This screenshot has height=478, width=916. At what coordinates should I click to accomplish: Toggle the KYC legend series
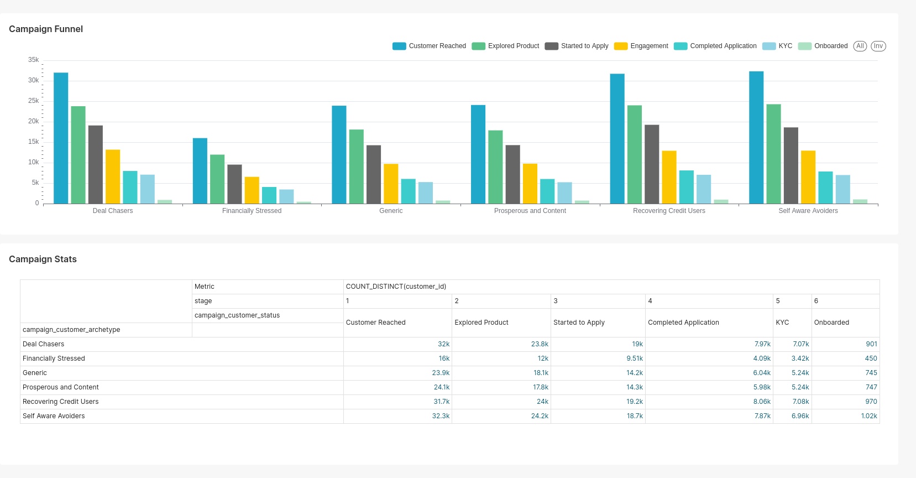point(777,46)
